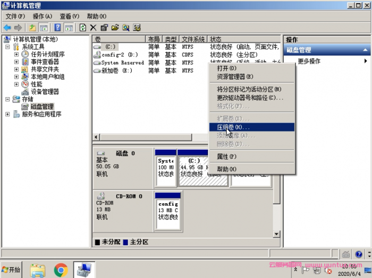Screen dimensions: 372x278
Task: Collapse the 系统工具 tree node
Action: [x=7, y=47]
